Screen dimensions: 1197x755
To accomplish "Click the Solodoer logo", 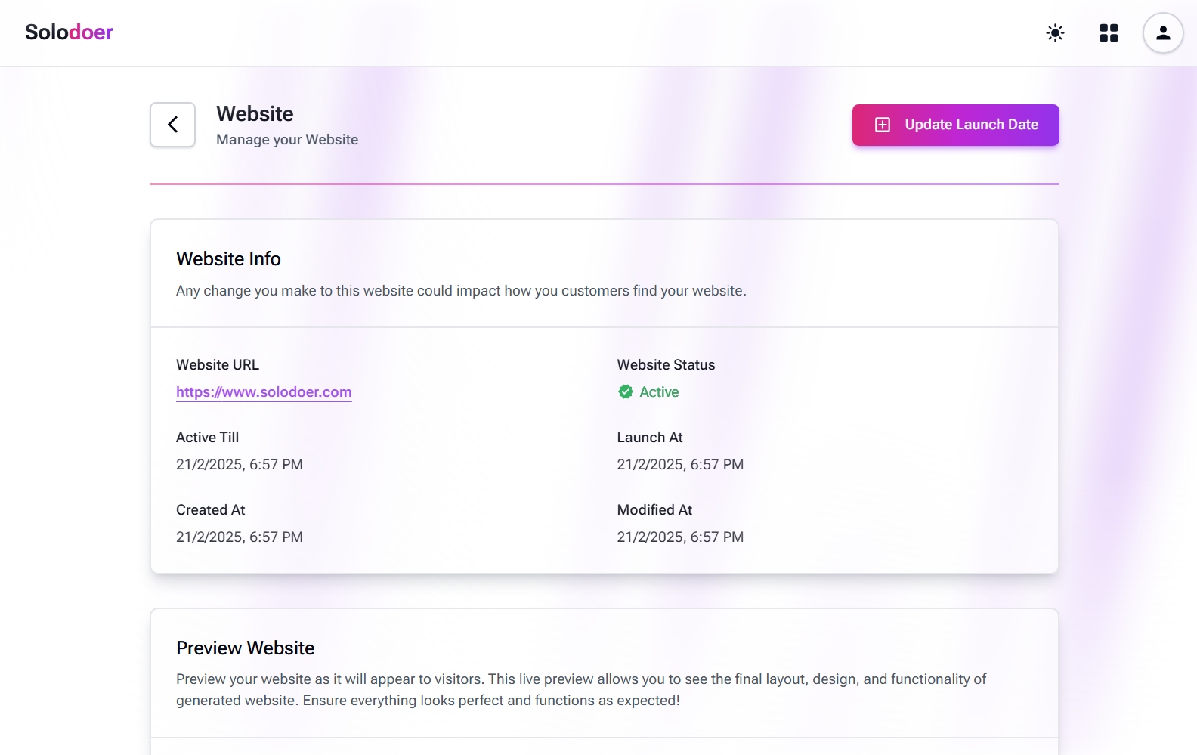I will [x=69, y=32].
